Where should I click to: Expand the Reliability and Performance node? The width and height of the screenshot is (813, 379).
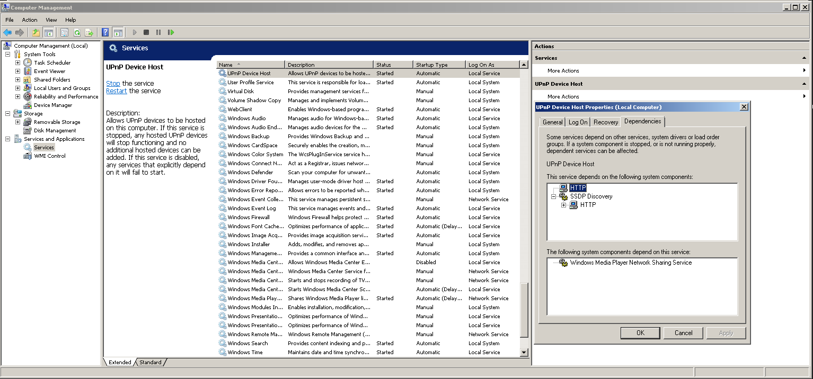click(x=17, y=96)
